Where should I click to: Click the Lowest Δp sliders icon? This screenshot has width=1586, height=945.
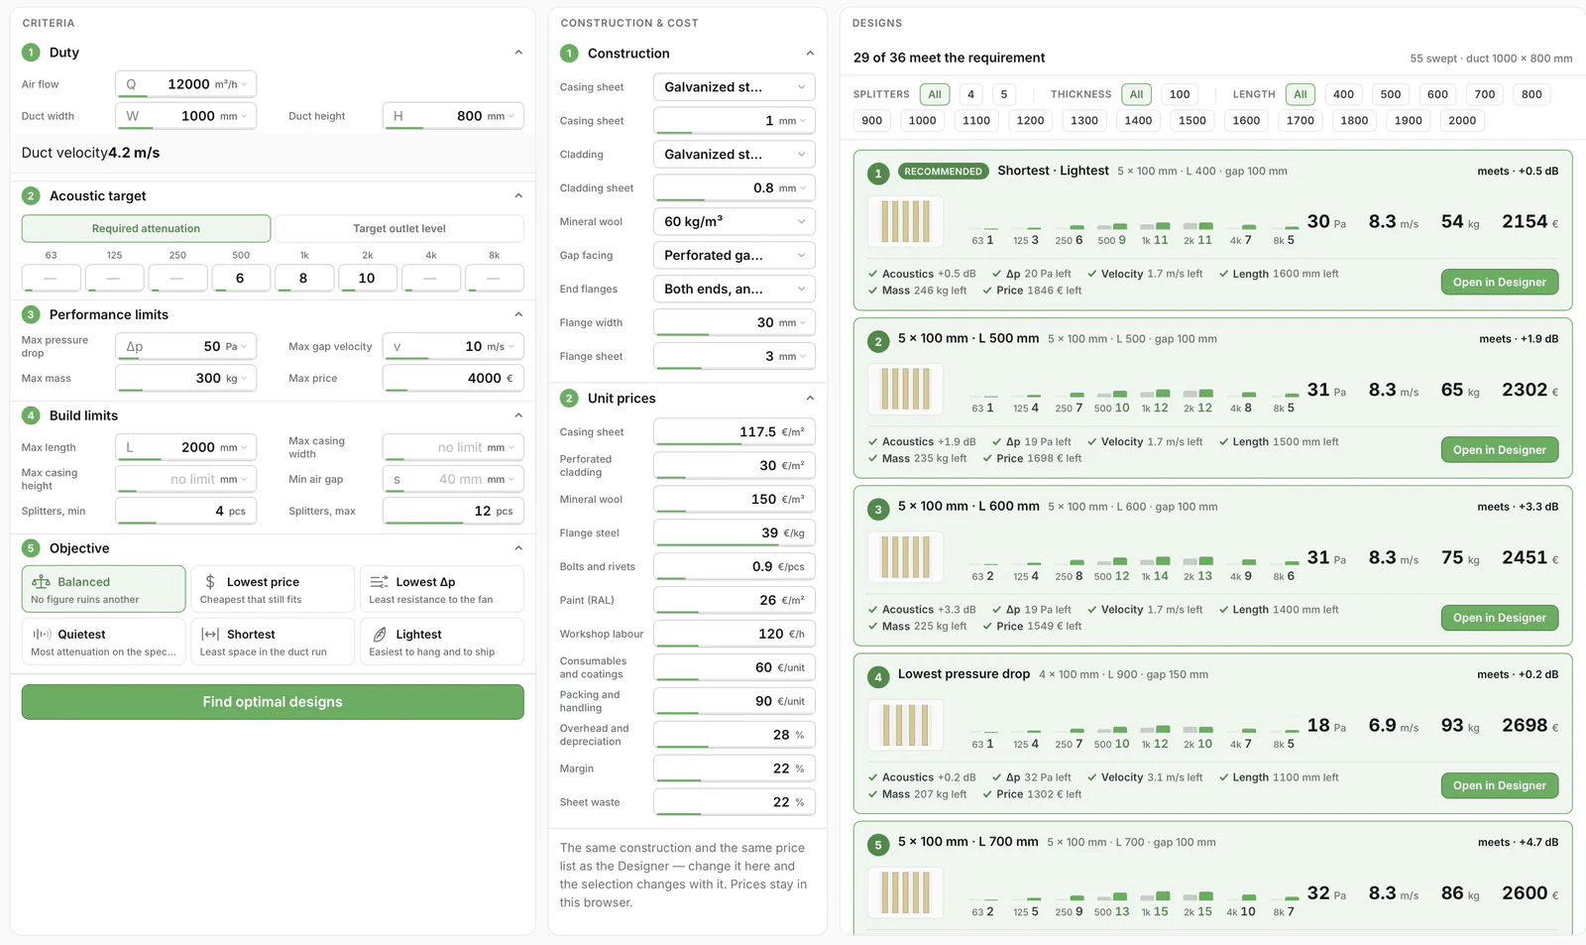[x=380, y=582]
